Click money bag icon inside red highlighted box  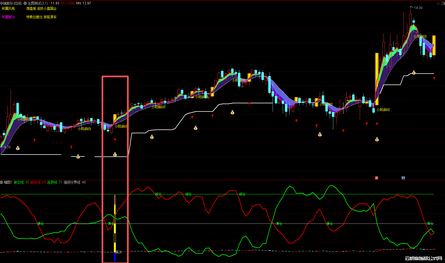tap(115, 154)
